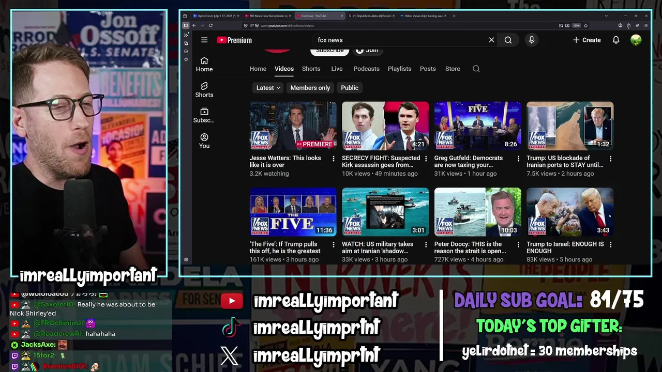
Task: Play the 11:36 'The Five' thumbnail
Action: tap(293, 212)
